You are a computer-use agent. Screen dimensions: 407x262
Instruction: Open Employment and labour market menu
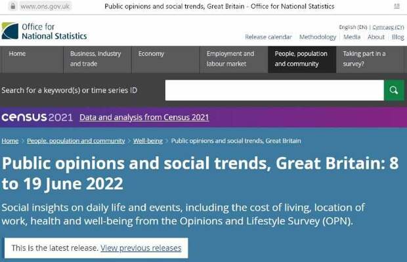(x=234, y=60)
